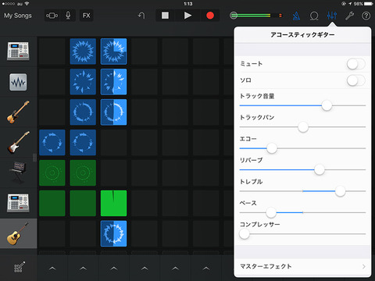The width and height of the screenshot is (375, 281).
Task: Select the keyboard synthesizer track icon
Action: pyautogui.click(x=18, y=172)
